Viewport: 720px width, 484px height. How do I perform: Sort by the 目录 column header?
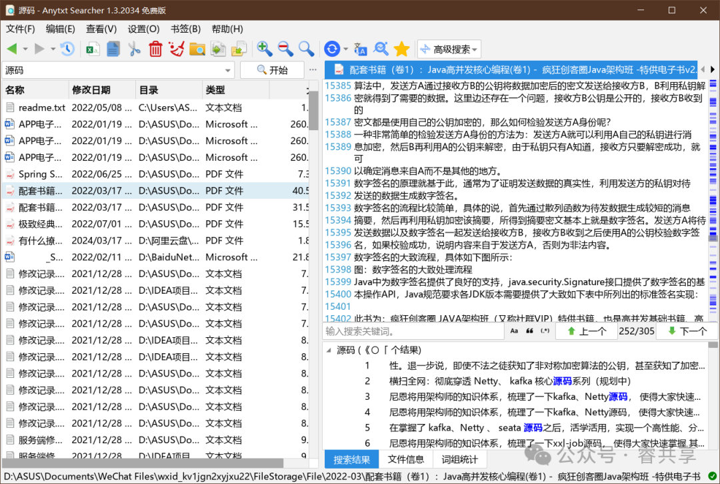[169, 89]
